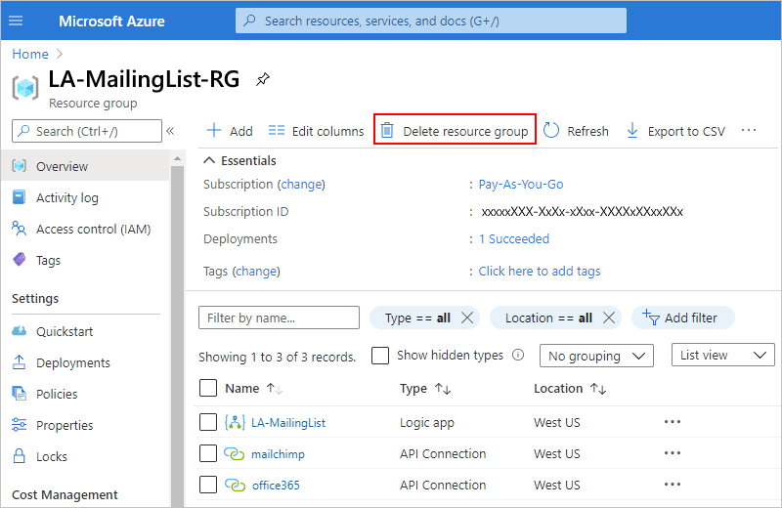Check the mailchimp row checkbox
The width and height of the screenshot is (782, 508).
point(208,453)
